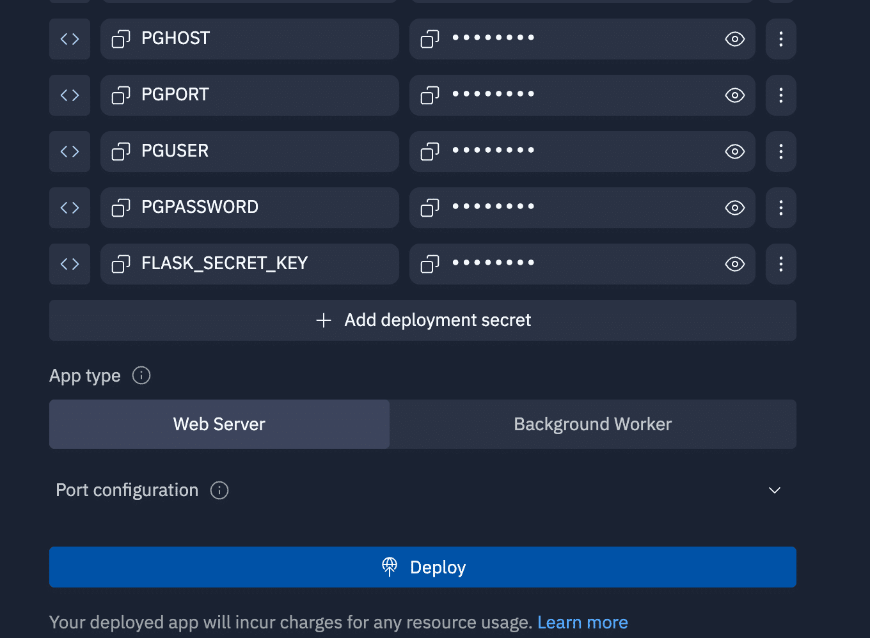Click the code brackets icon beside PGHOST
Image resolution: width=870 pixels, height=638 pixels.
[x=70, y=39]
